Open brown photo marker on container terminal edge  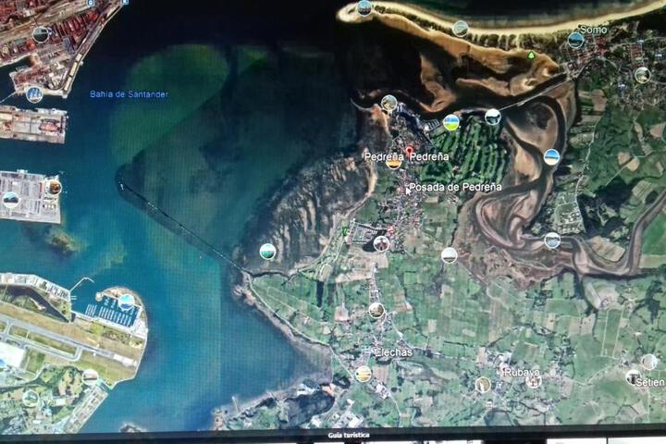[x=54, y=187]
